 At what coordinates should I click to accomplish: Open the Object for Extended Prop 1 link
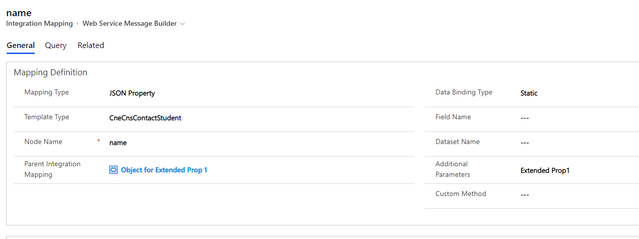point(164,170)
